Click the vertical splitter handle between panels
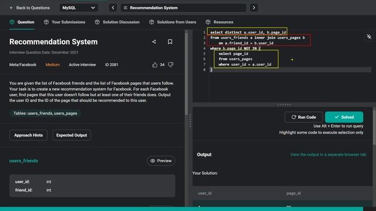Viewport: 376px width, 211px height. tap(190, 120)
